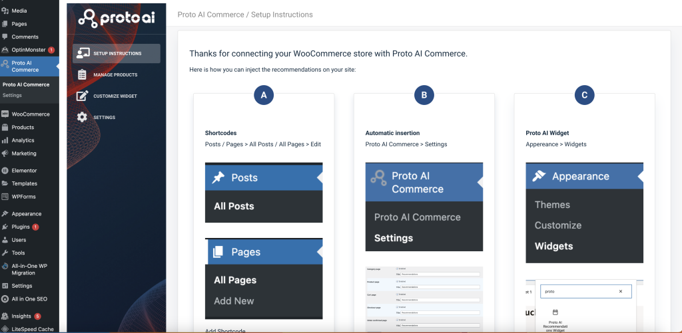Click the LiteSpeed Cache icon
This screenshot has width=682, height=333.
[5, 329]
